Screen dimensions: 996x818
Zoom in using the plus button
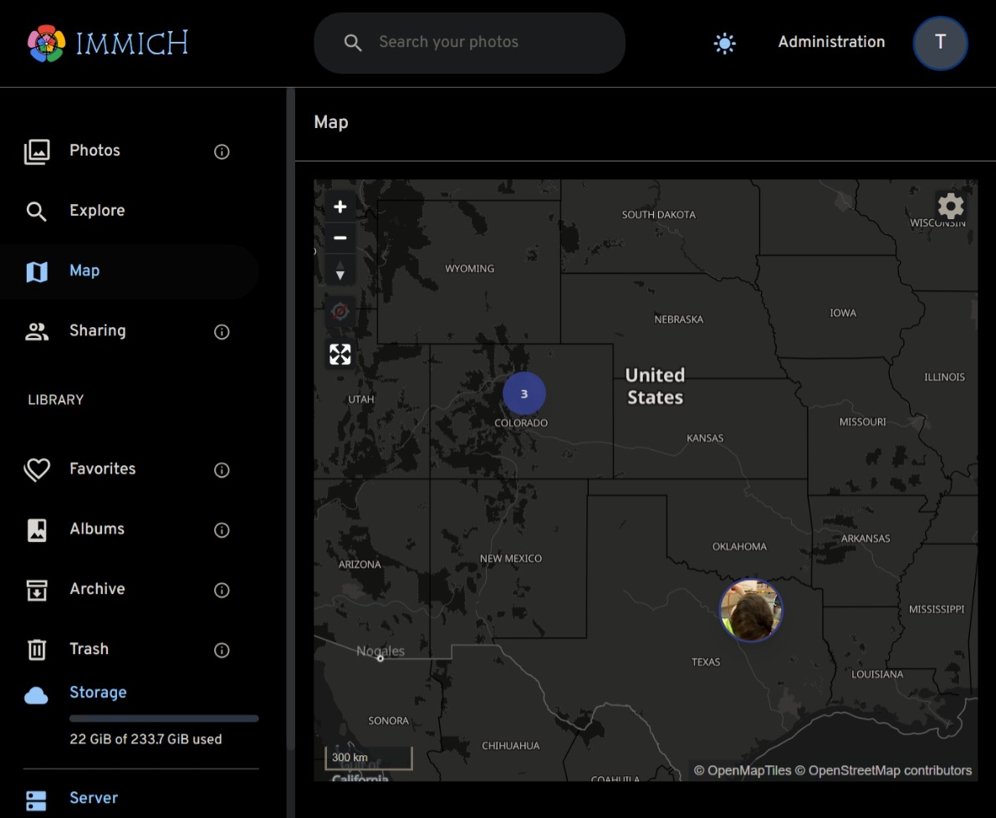(340, 206)
